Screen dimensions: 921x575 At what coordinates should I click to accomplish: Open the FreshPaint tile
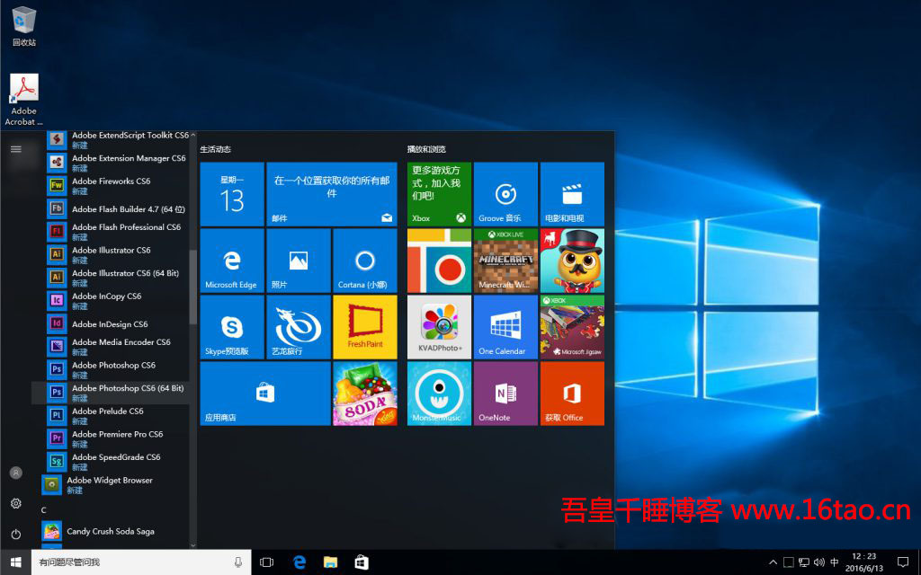364,326
